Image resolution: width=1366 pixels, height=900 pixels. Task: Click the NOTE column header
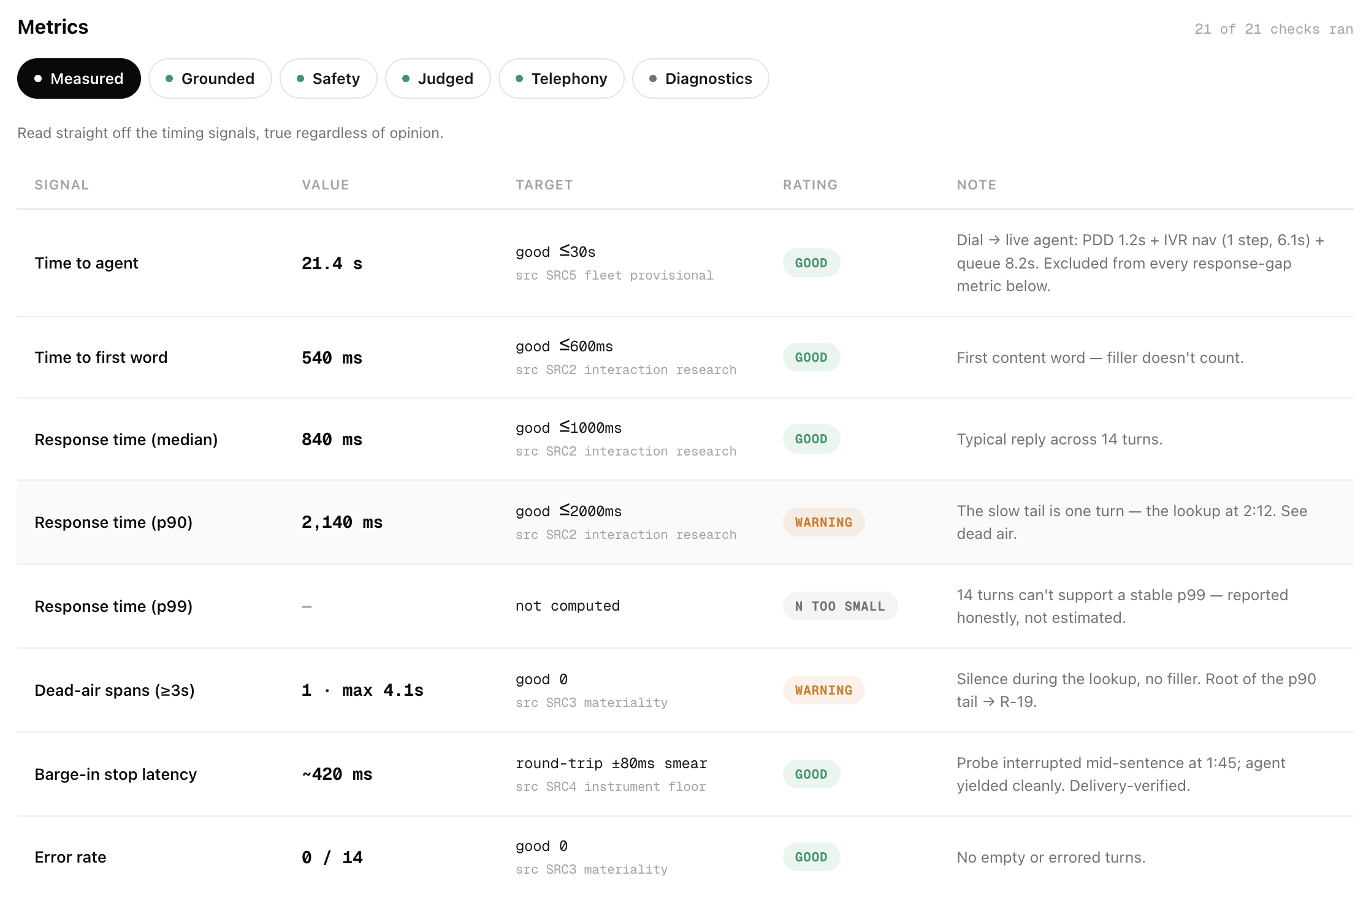[x=977, y=185]
